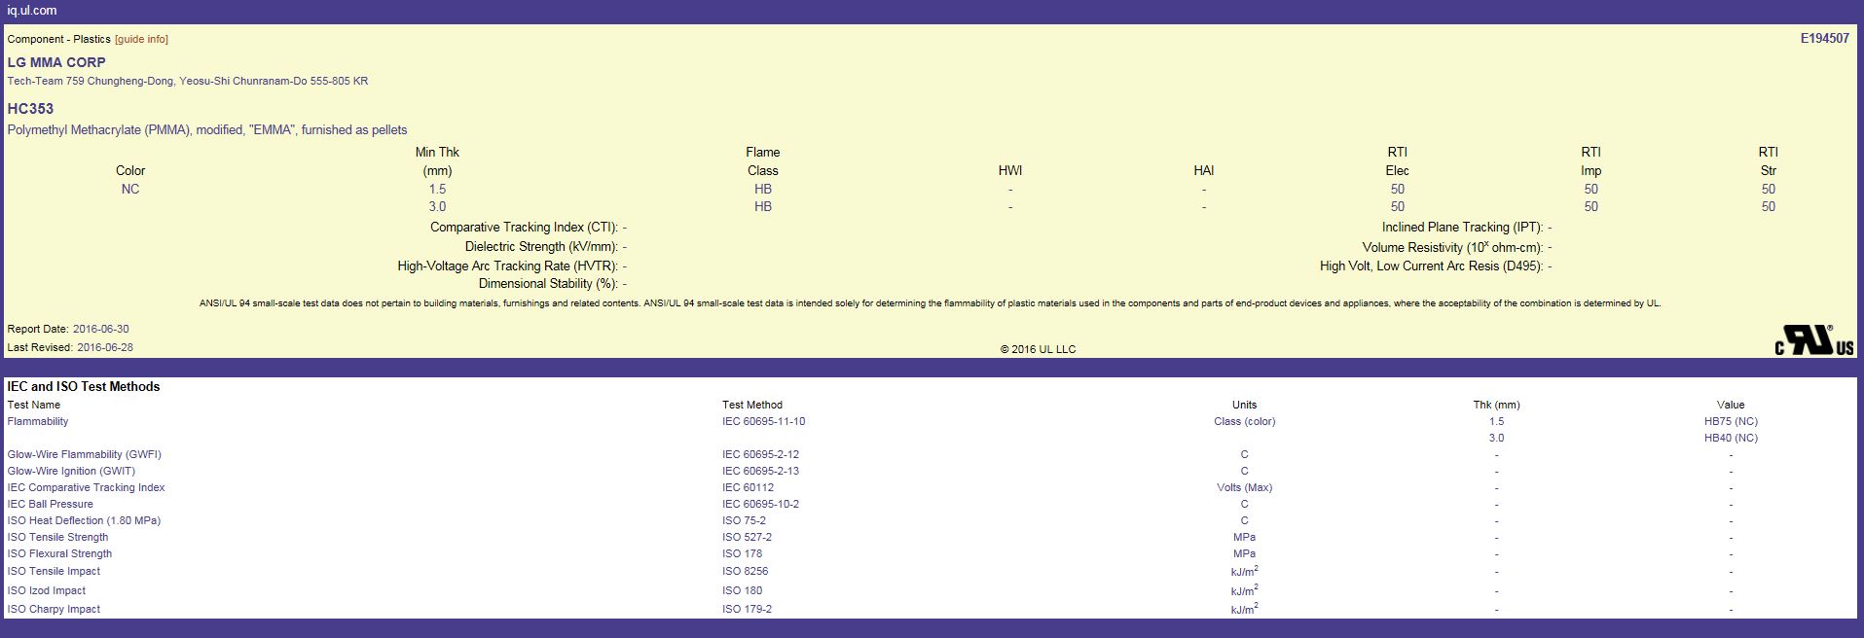Select the NC color cell
The image size is (1864, 638).
click(x=130, y=189)
